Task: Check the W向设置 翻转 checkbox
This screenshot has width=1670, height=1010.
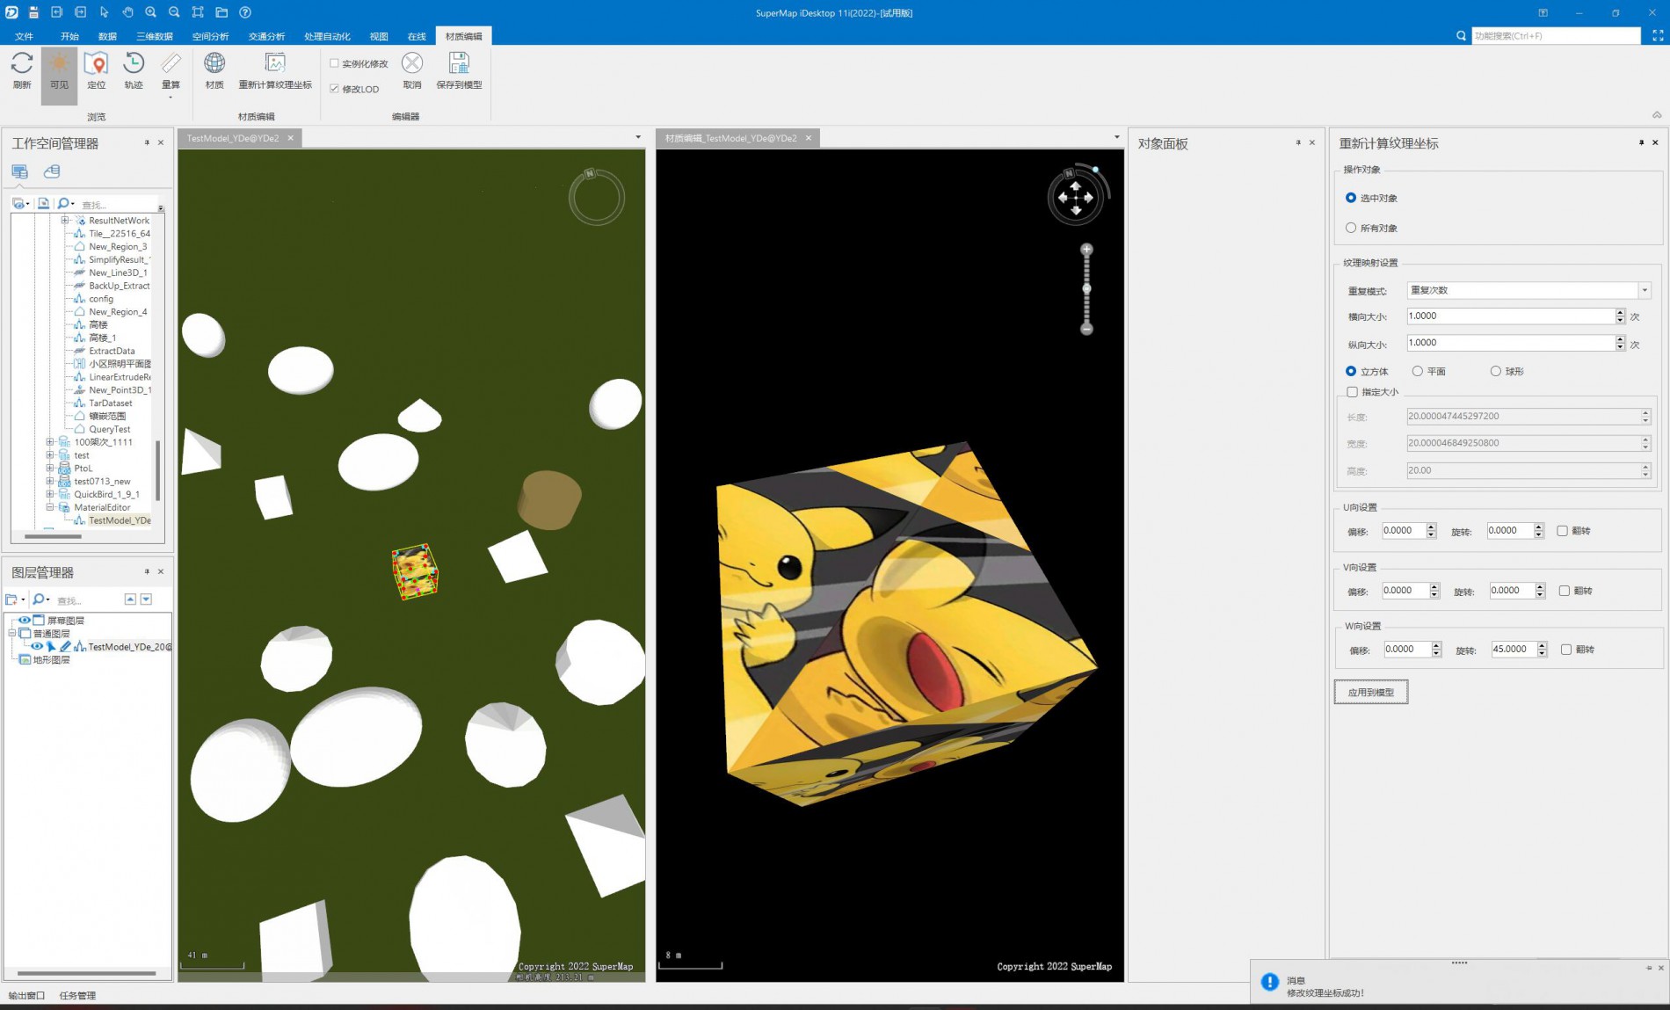Action: 1565,650
